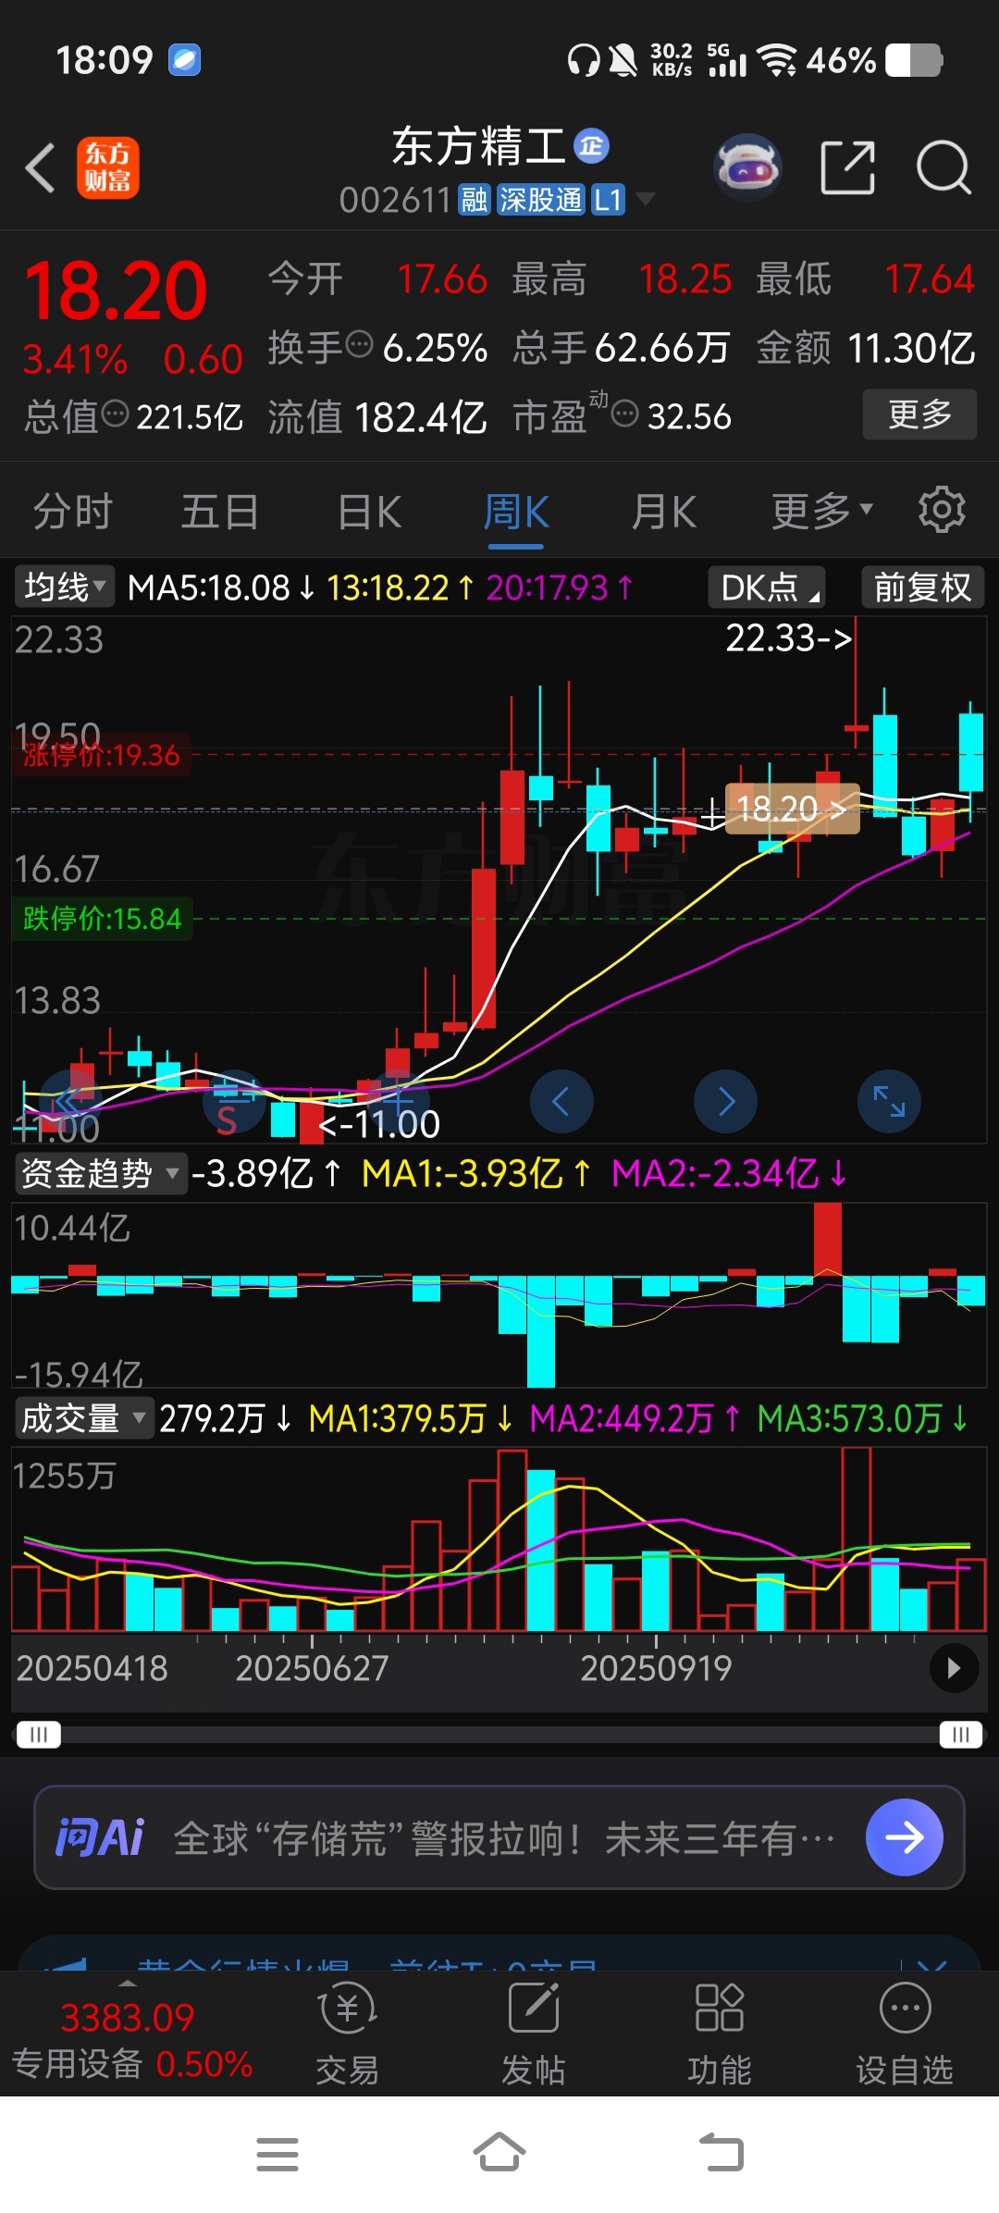
Task: Play the timeline with the play button
Action: (x=954, y=1668)
